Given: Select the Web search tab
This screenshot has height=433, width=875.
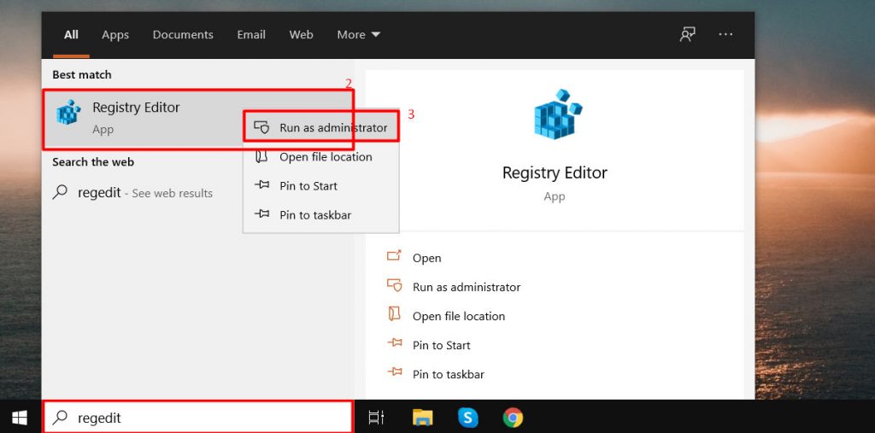Looking at the screenshot, I should coord(301,35).
